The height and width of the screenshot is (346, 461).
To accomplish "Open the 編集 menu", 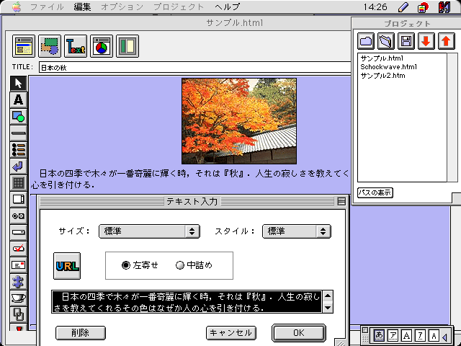I will pyautogui.click(x=82, y=6).
